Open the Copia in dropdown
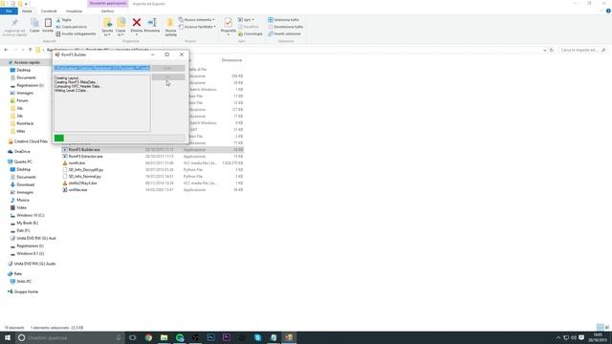The width and height of the screenshot is (612, 344). (x=120, y=32)
